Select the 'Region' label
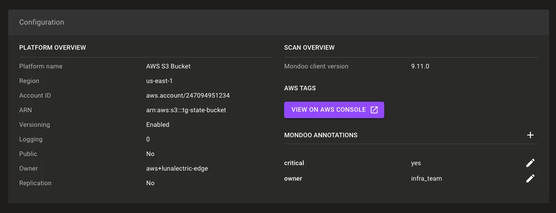This screenshot has height=213, width=556. 29,81
